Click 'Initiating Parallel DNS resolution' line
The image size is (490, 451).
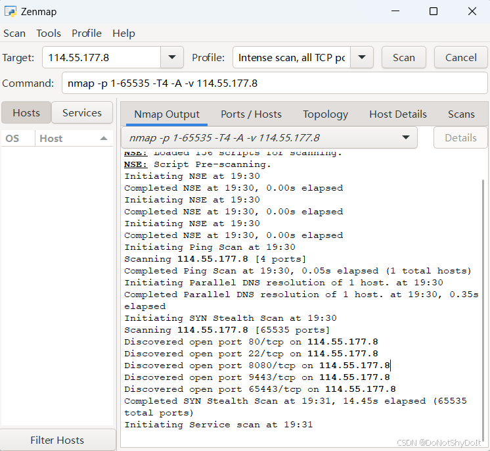click(284, 283)
